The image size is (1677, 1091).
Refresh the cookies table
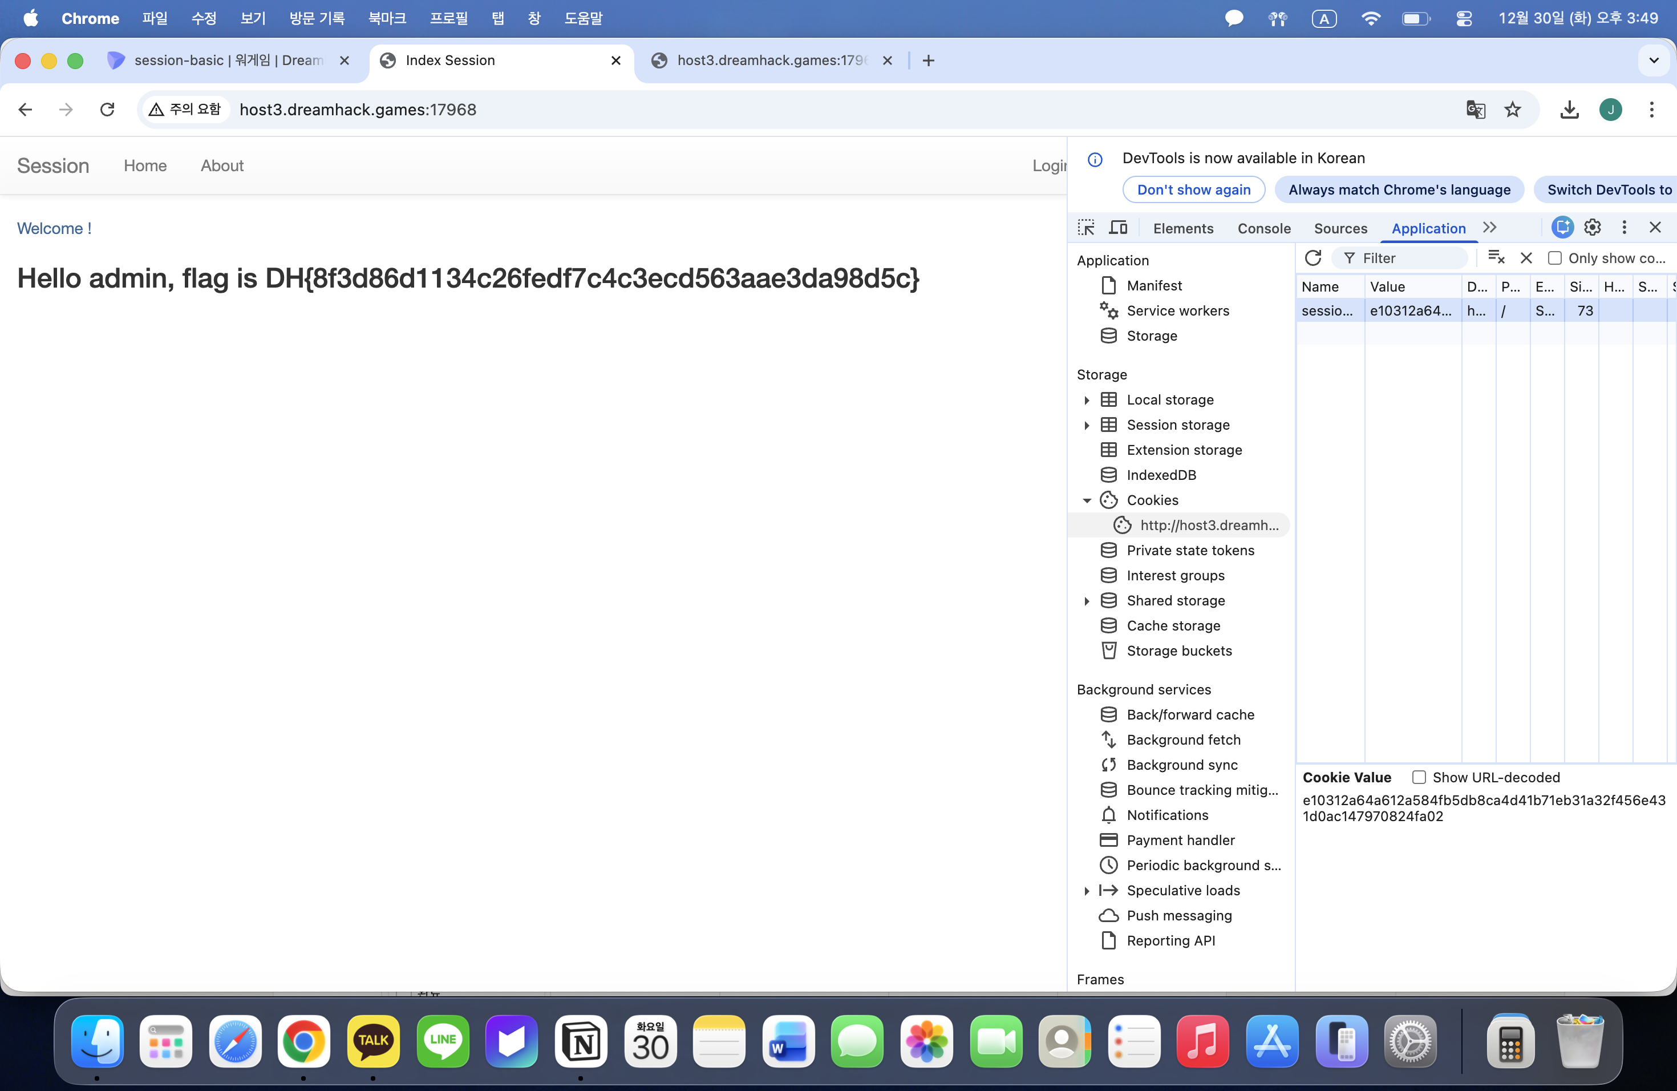1313,258
